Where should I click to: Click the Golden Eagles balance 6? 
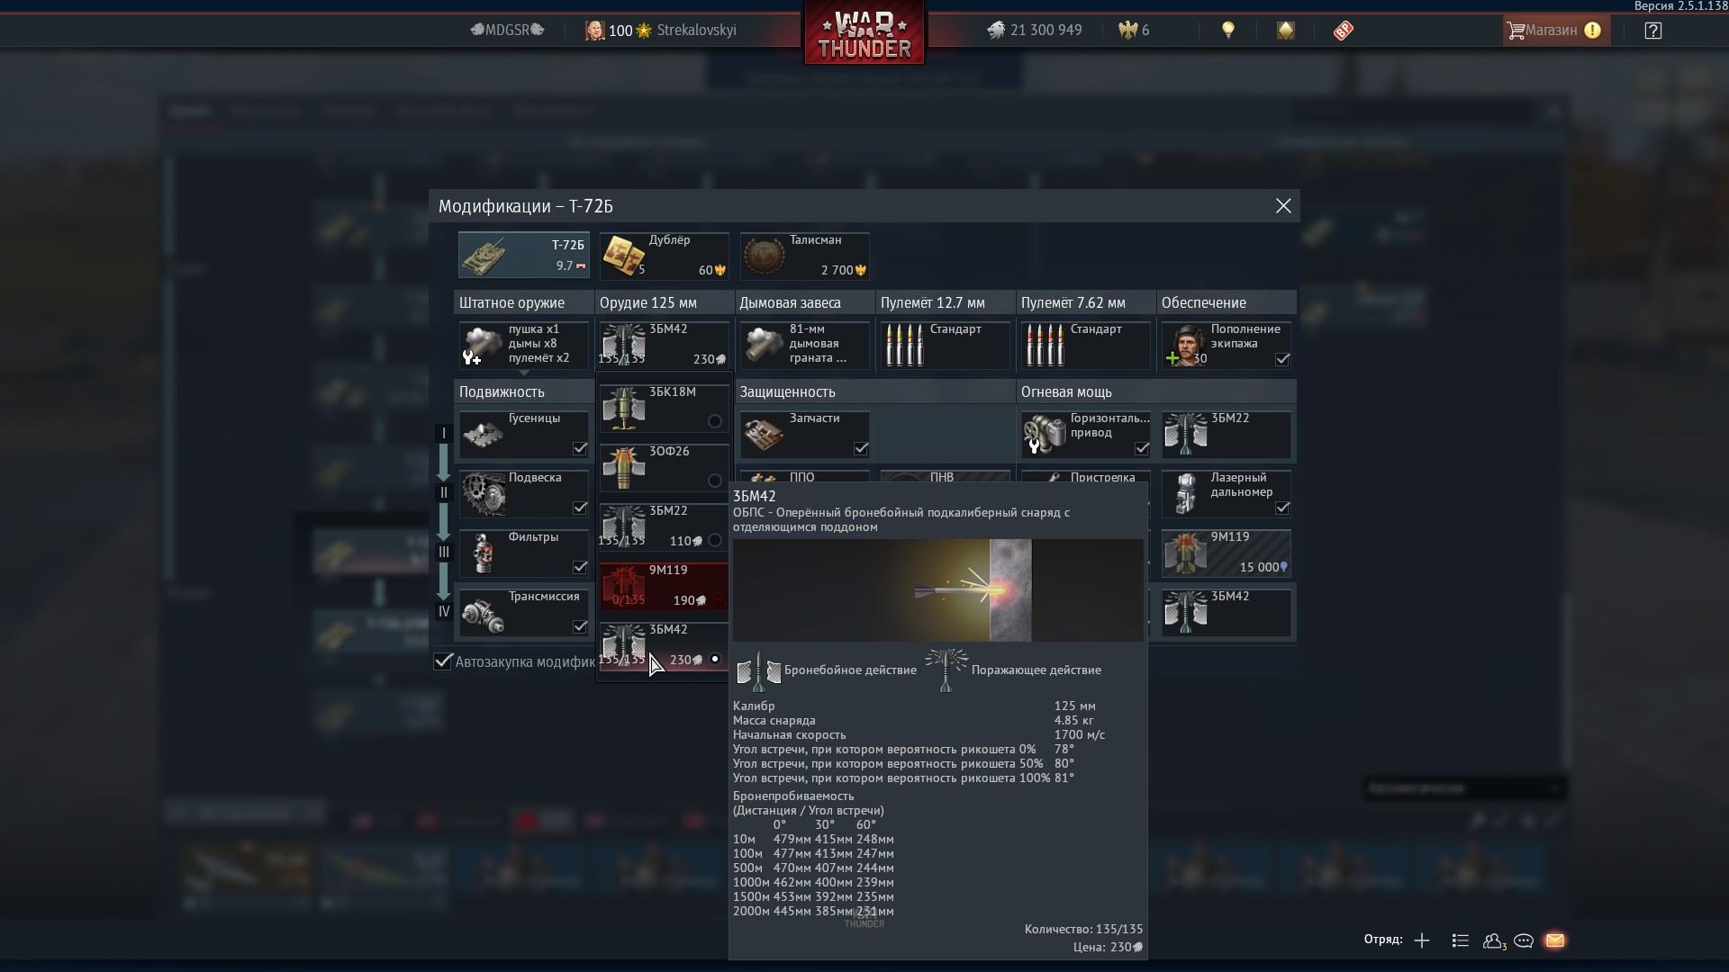1134,31
